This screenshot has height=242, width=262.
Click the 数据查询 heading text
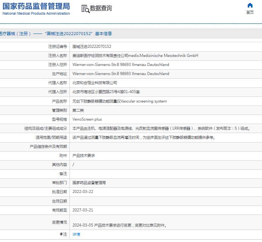(101, 8)
